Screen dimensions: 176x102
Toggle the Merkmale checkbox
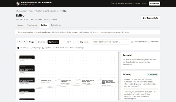click(x=149, y=42)
